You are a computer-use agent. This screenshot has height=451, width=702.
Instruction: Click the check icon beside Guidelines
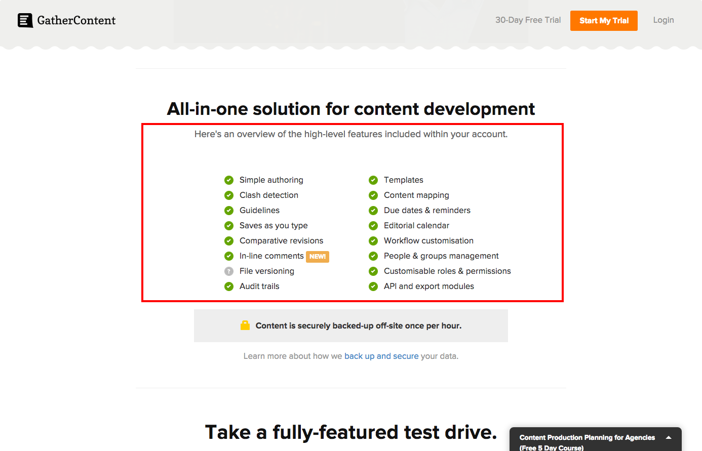click(229, 211)
